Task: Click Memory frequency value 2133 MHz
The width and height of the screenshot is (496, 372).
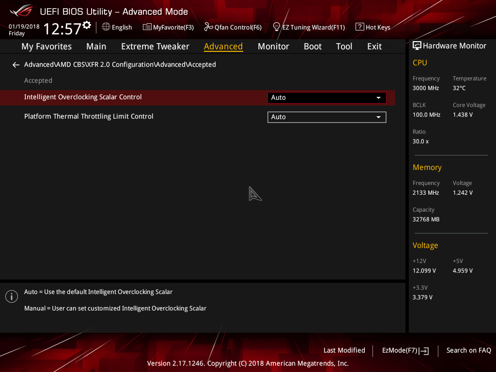Action: [426, 193]
